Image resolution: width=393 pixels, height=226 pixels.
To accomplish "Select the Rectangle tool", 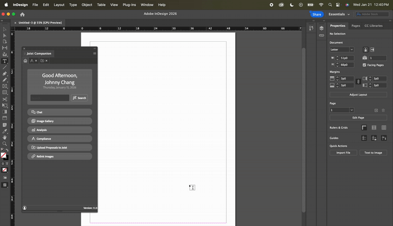I will (4, 92).
